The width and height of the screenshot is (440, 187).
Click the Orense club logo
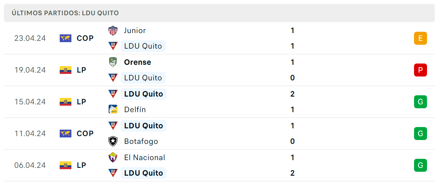point(113,62)
